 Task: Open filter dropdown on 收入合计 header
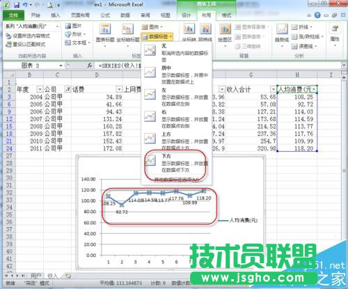273,89
